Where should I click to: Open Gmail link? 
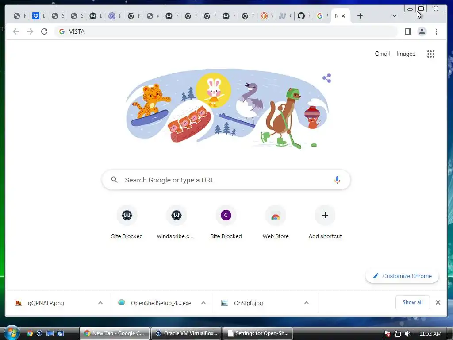coord(382,54)
